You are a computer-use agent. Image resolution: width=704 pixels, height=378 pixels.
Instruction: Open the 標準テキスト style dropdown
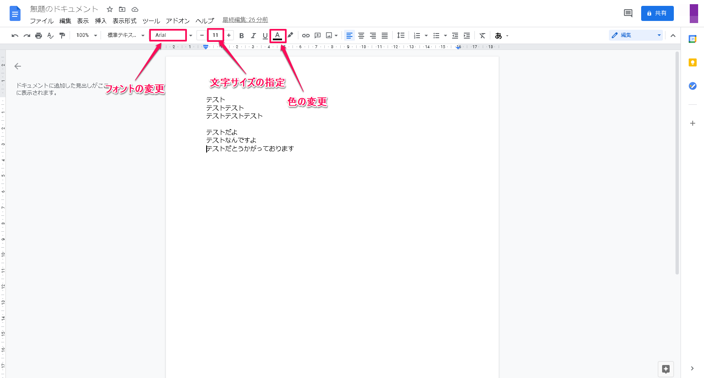[x=126, y=35]
